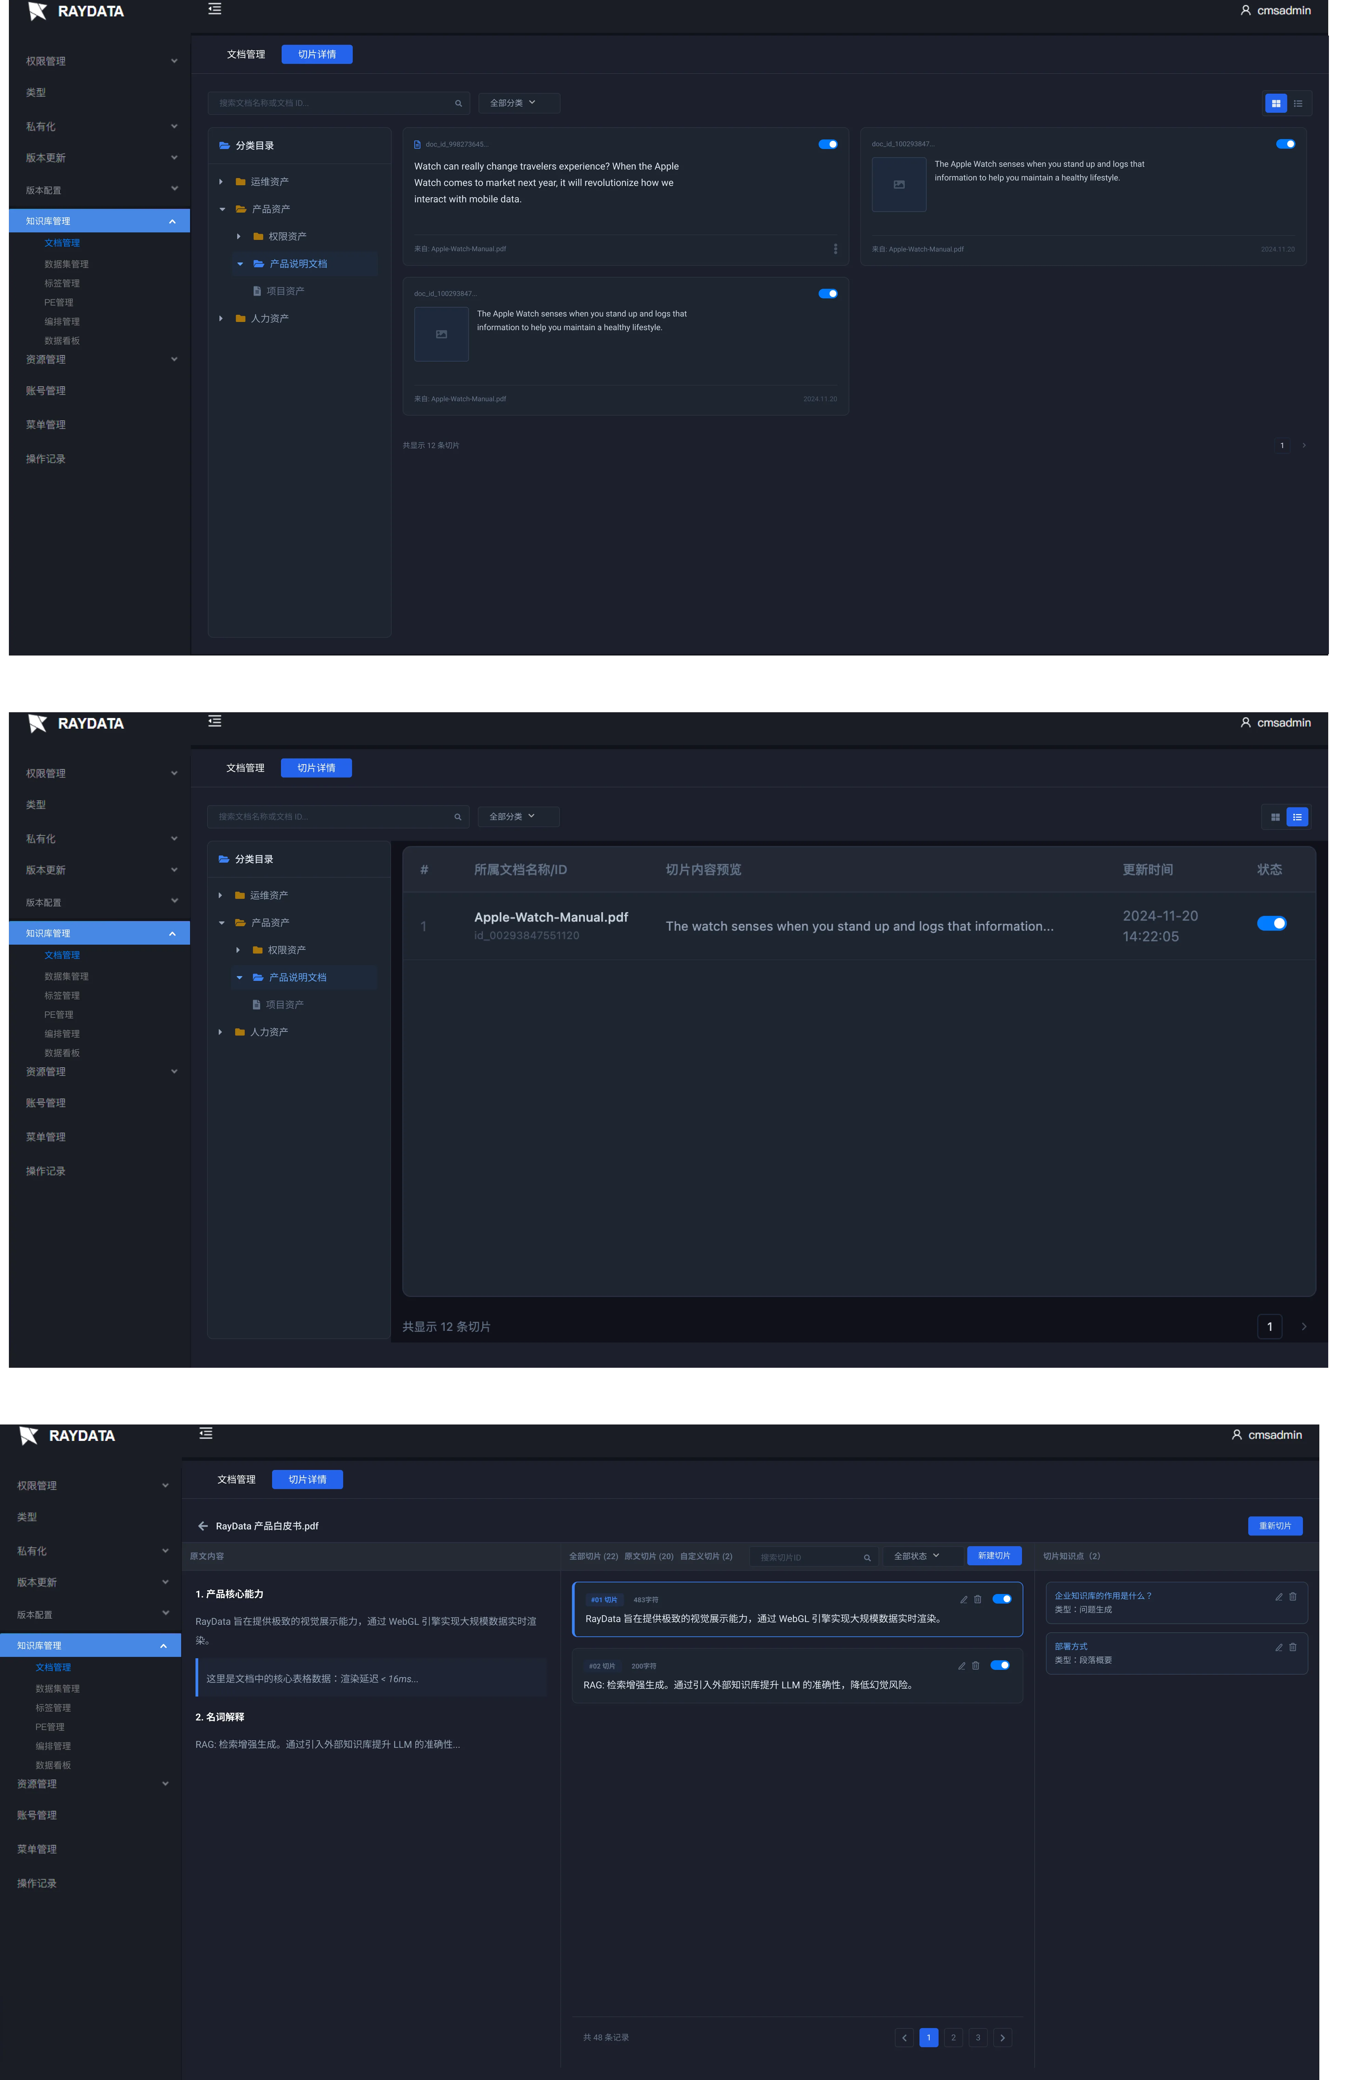Image resolution: width=1346 pixels, height=2080 pixels.
Task: Go to page 2 of the slice list
Action: [x=954, y=2037]
